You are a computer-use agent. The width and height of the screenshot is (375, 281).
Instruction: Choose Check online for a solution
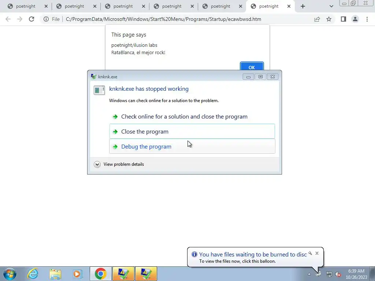(192, 117)
